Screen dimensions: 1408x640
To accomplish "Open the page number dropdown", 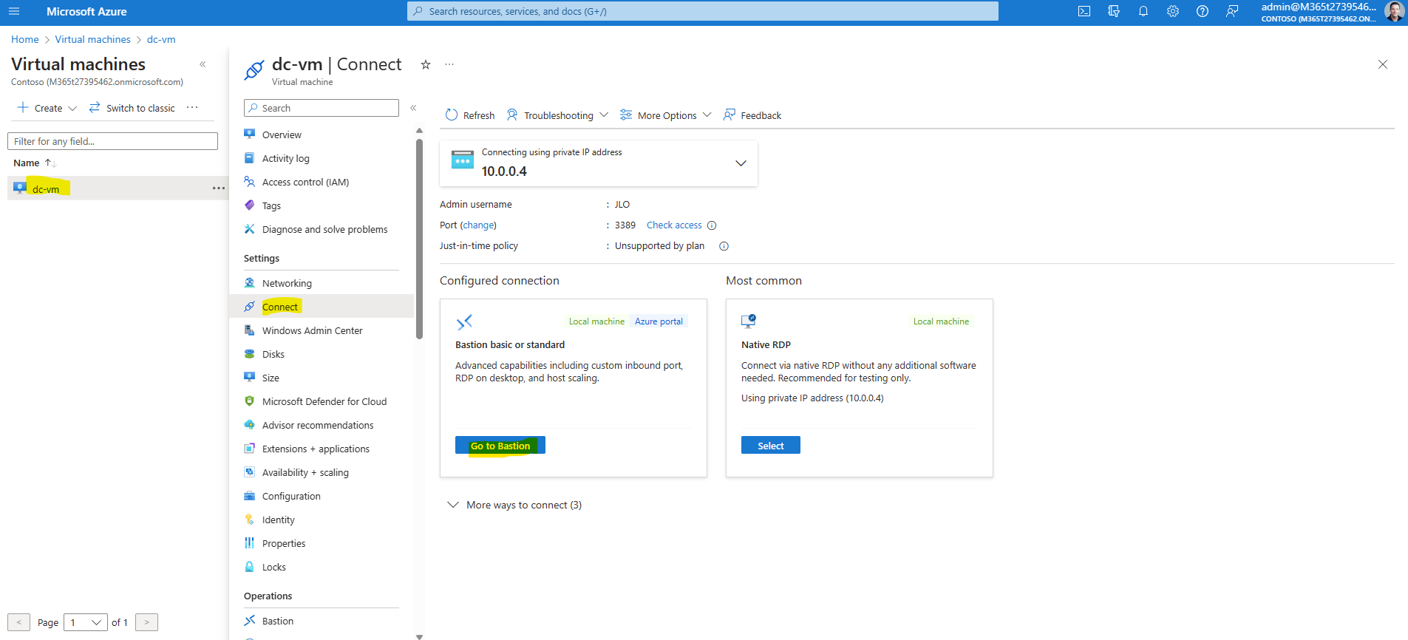I will click(x=86, y=622).
